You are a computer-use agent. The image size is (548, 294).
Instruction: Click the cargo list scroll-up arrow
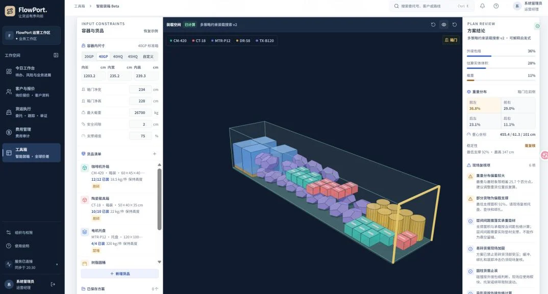(x=159, y=165)
